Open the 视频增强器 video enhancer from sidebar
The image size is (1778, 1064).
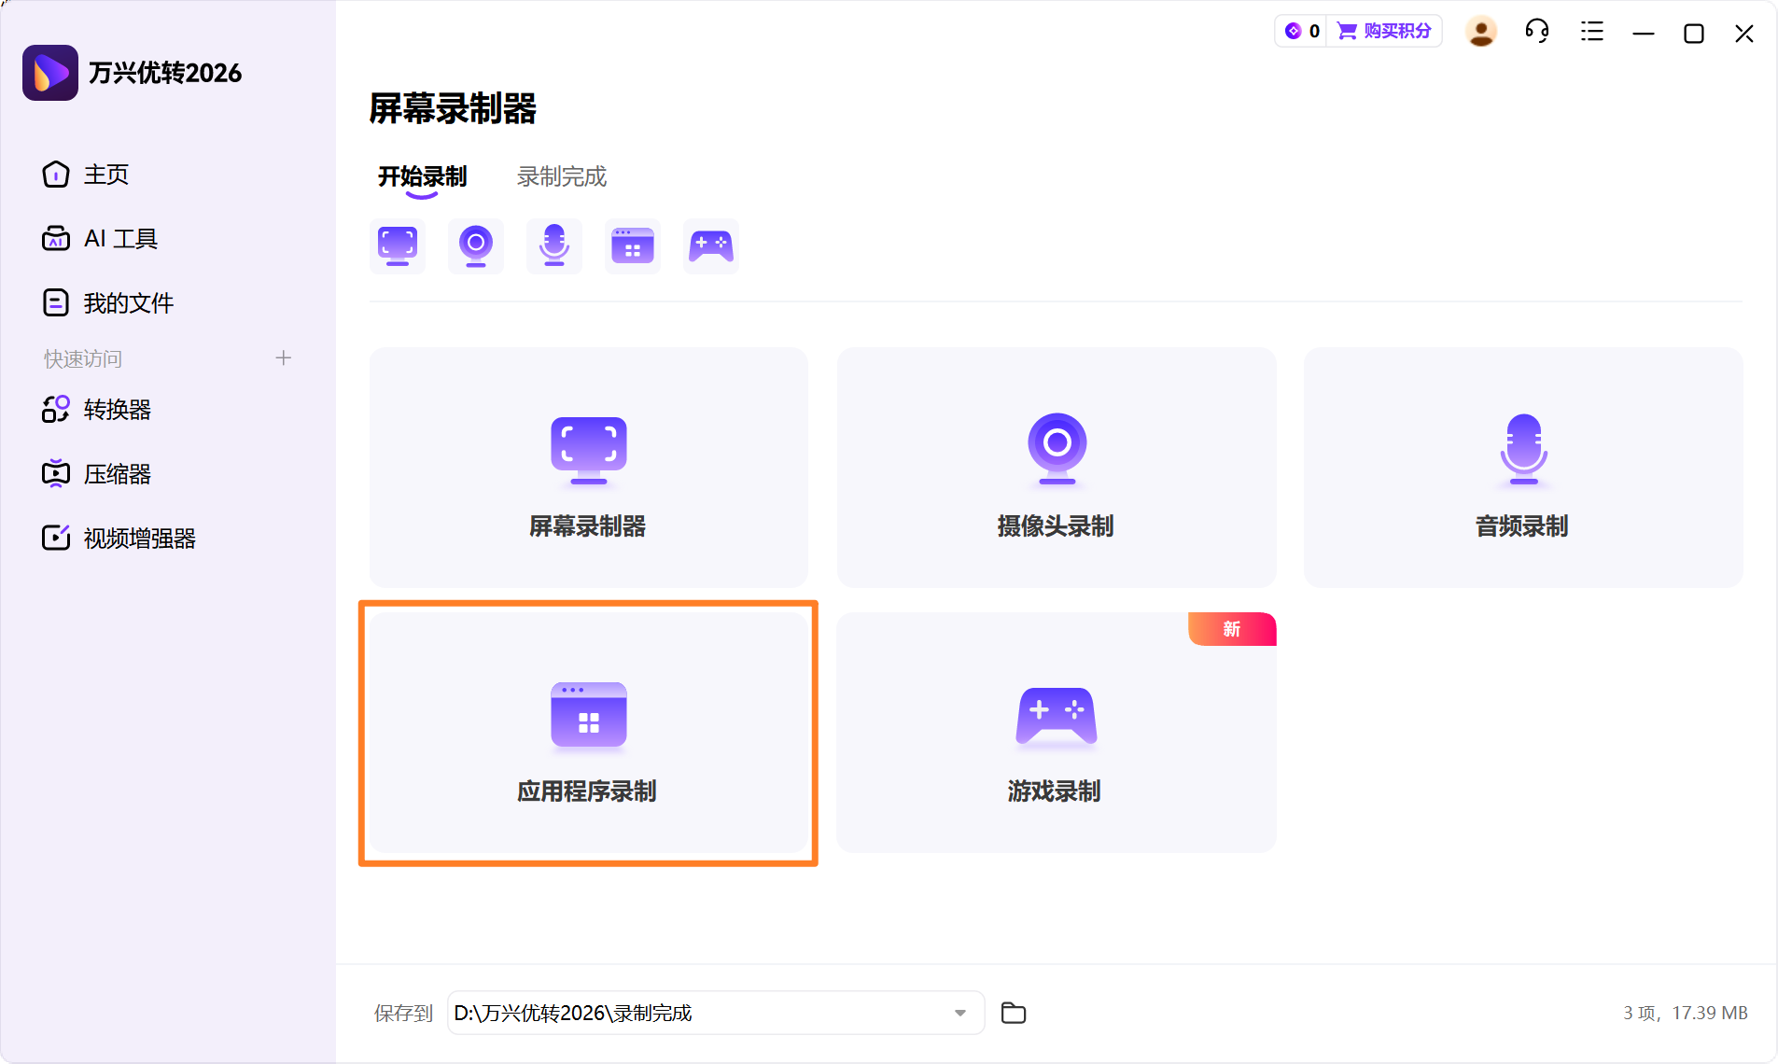[138, 538]
